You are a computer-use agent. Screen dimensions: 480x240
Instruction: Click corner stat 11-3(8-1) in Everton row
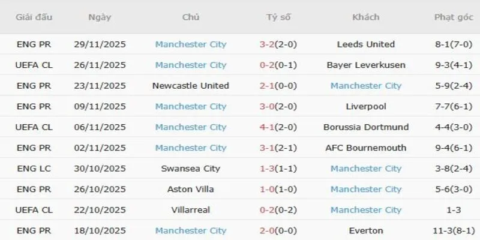point(453,230)
